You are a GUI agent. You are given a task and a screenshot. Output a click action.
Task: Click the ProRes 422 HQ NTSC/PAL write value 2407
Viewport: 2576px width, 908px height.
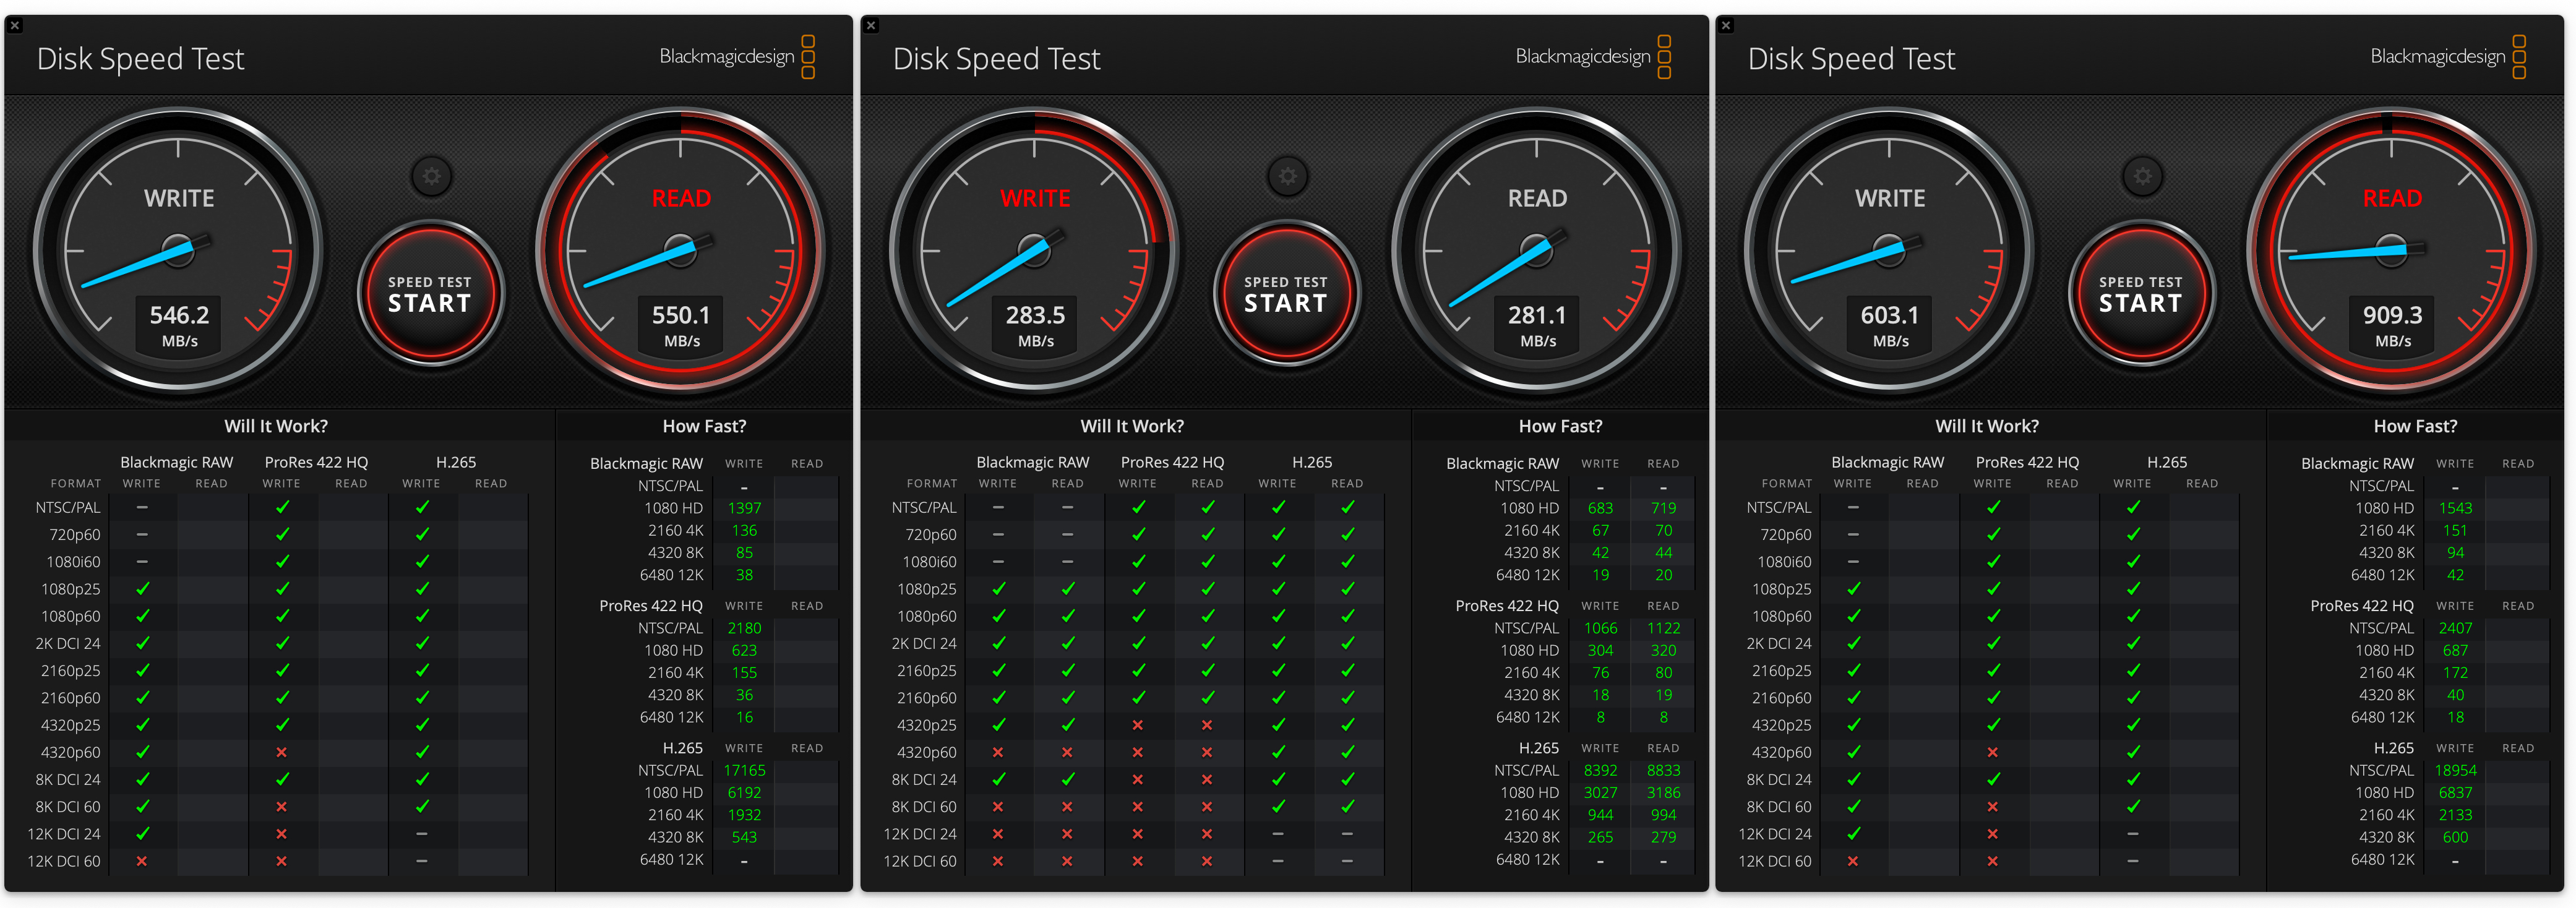2455,628
